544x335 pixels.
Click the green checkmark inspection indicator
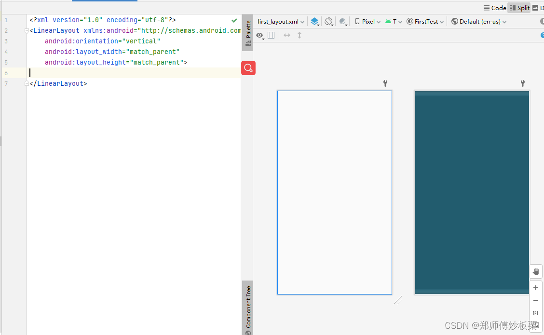coord(234,20)
